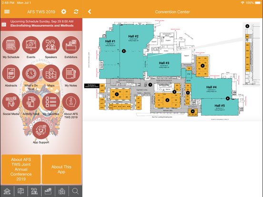Open the App Support icon

pyautogui.click(x=41, y=130)
